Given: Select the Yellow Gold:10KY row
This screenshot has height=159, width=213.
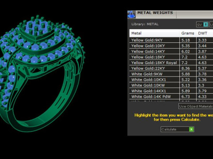Looking at the screenshot, I should coord(171,46).
